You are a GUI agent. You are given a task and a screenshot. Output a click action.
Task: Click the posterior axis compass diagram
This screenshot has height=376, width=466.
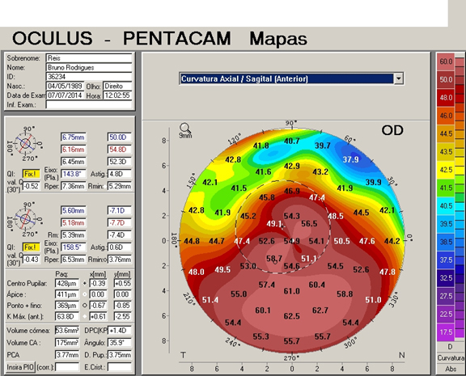(x=25, y=219)
